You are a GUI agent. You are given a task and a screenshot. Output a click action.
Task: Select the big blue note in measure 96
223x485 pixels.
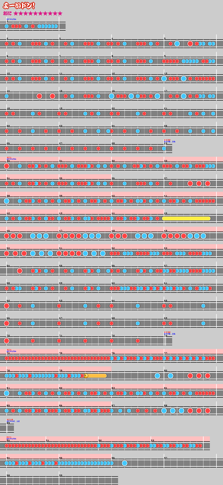coord(125,463)
